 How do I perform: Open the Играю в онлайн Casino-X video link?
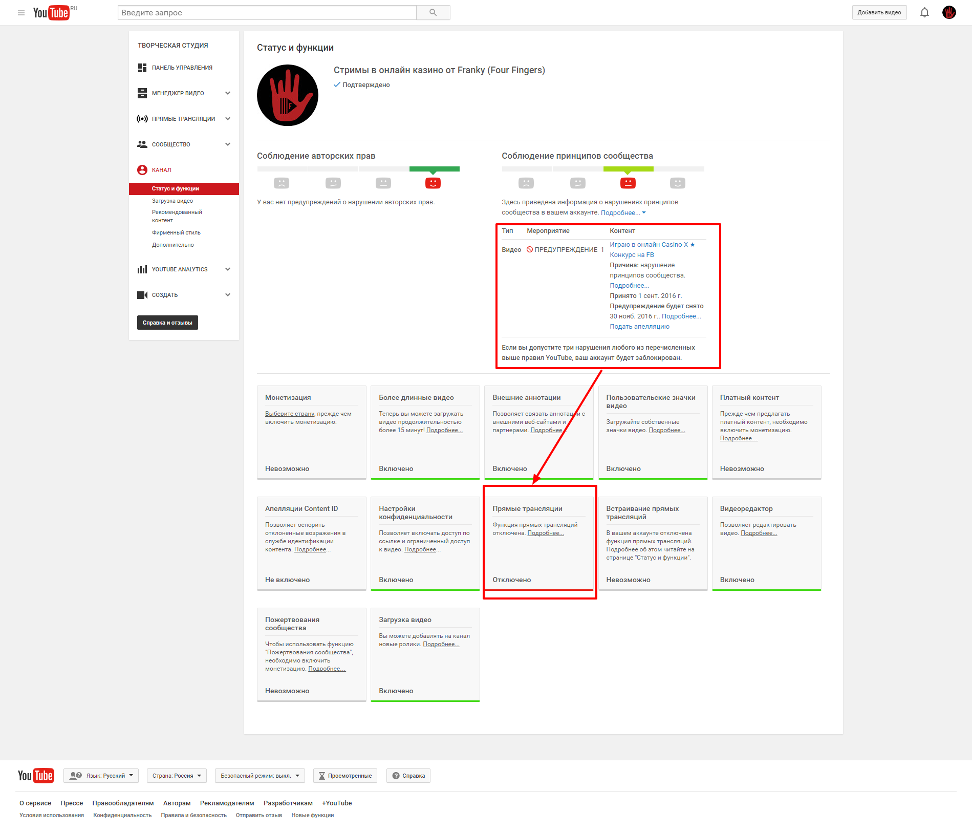coord(652,250)
